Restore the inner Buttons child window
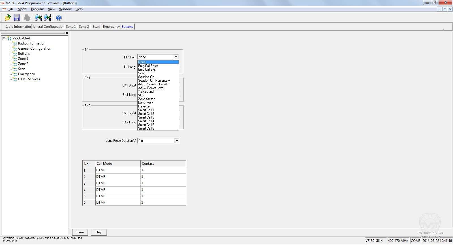This screenshot has height=245, width=453. [445, 9]
